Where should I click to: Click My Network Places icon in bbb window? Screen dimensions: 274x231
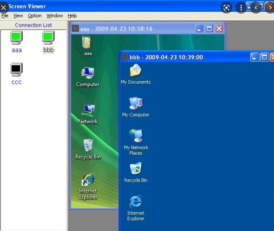pos(136,136)
